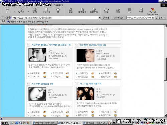The width and height of the screenshot is (167, 125).
Task: Open 축하인터뷰 link in 락/인디/기타 card
Action: [x=106, y=77]
